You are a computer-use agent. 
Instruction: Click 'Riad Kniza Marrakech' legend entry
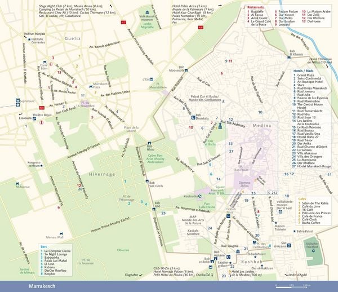point(312,88)
